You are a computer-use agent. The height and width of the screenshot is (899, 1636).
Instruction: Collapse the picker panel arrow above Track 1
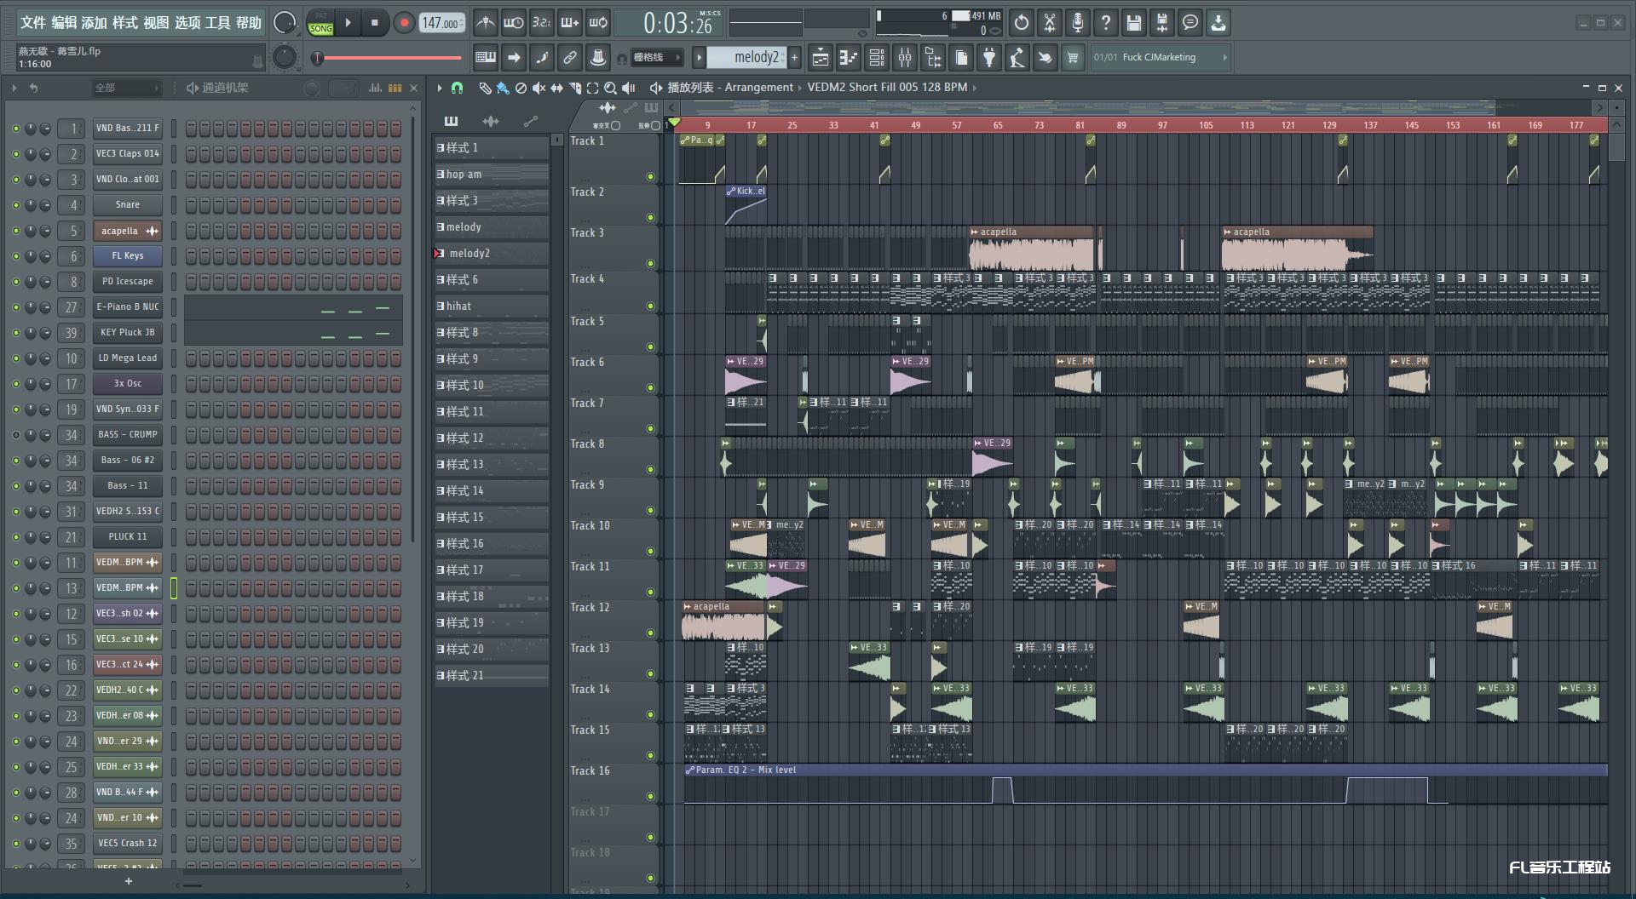[671, 107]
